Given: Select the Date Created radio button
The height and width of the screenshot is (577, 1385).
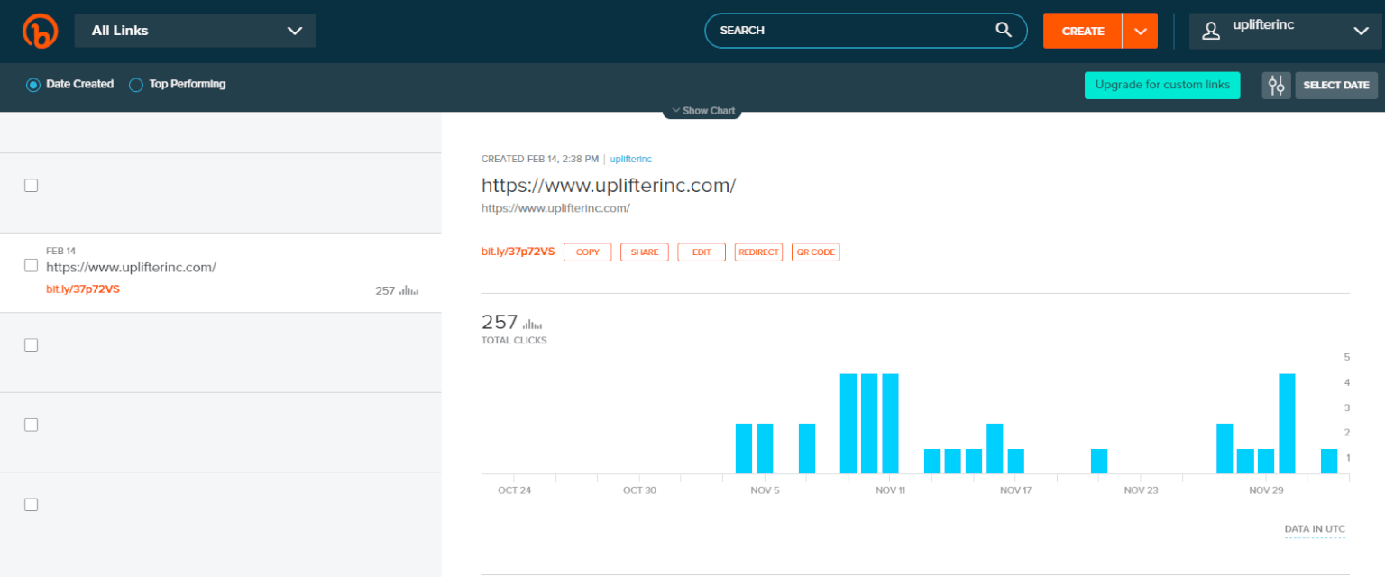Looking at the screenshot, I should click(33, 85).
